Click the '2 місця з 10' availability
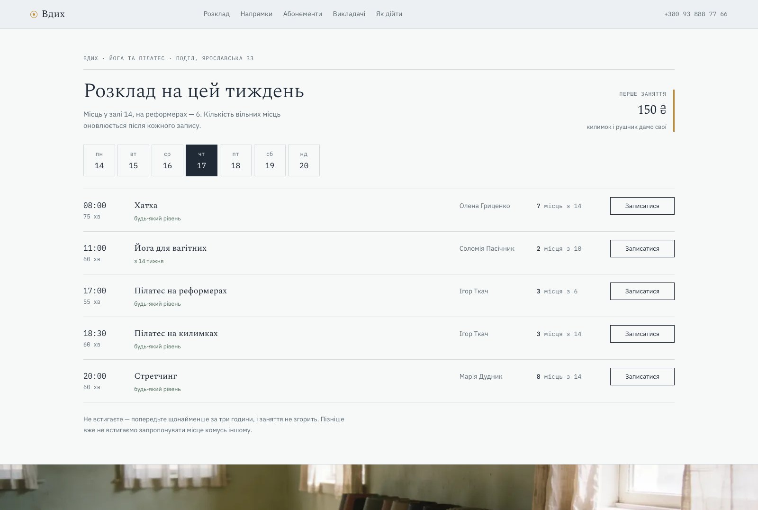The image size is (758, 510). (559, 249)
